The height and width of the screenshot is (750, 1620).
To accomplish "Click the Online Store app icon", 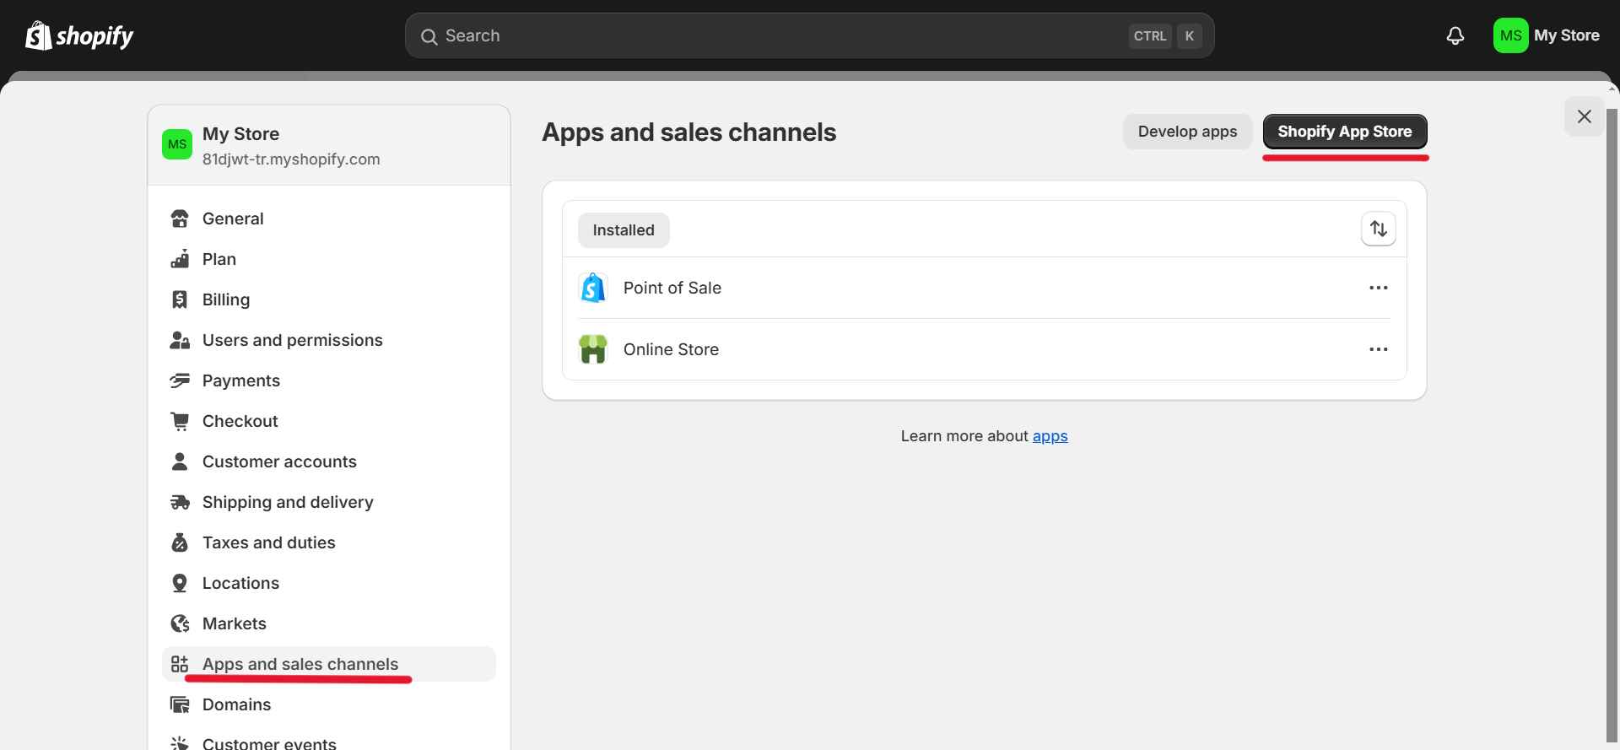I will pyautogui.click(x=593, y=349).
